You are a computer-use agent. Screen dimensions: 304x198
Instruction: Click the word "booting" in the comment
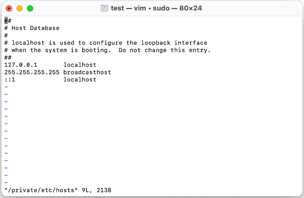pyautogui.click(x=96, y=50)
